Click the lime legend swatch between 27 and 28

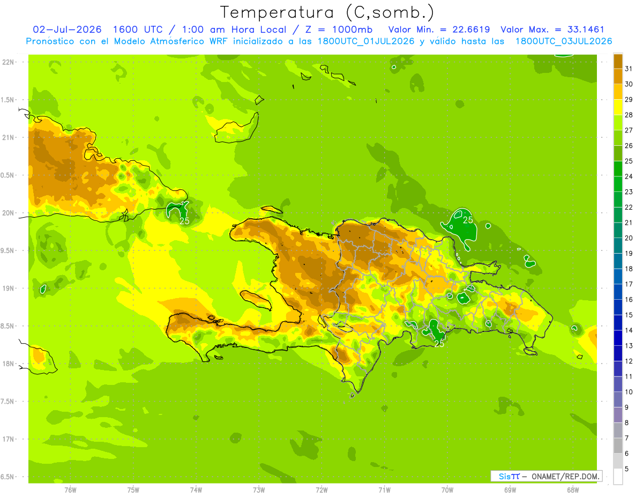[618, 122]
